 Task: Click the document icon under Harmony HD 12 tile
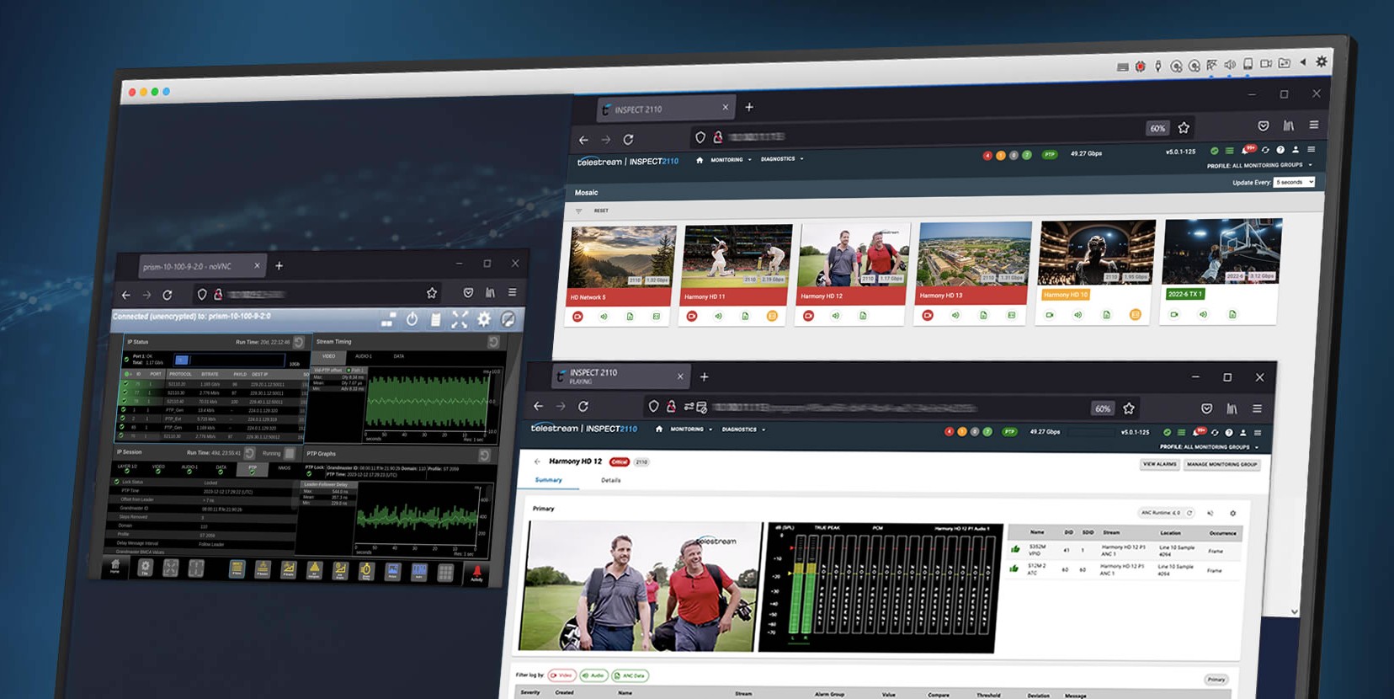pos(863,316)
